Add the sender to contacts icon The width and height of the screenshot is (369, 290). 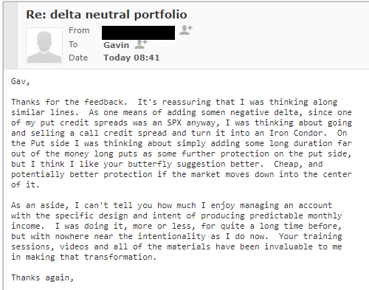[186, 30]
